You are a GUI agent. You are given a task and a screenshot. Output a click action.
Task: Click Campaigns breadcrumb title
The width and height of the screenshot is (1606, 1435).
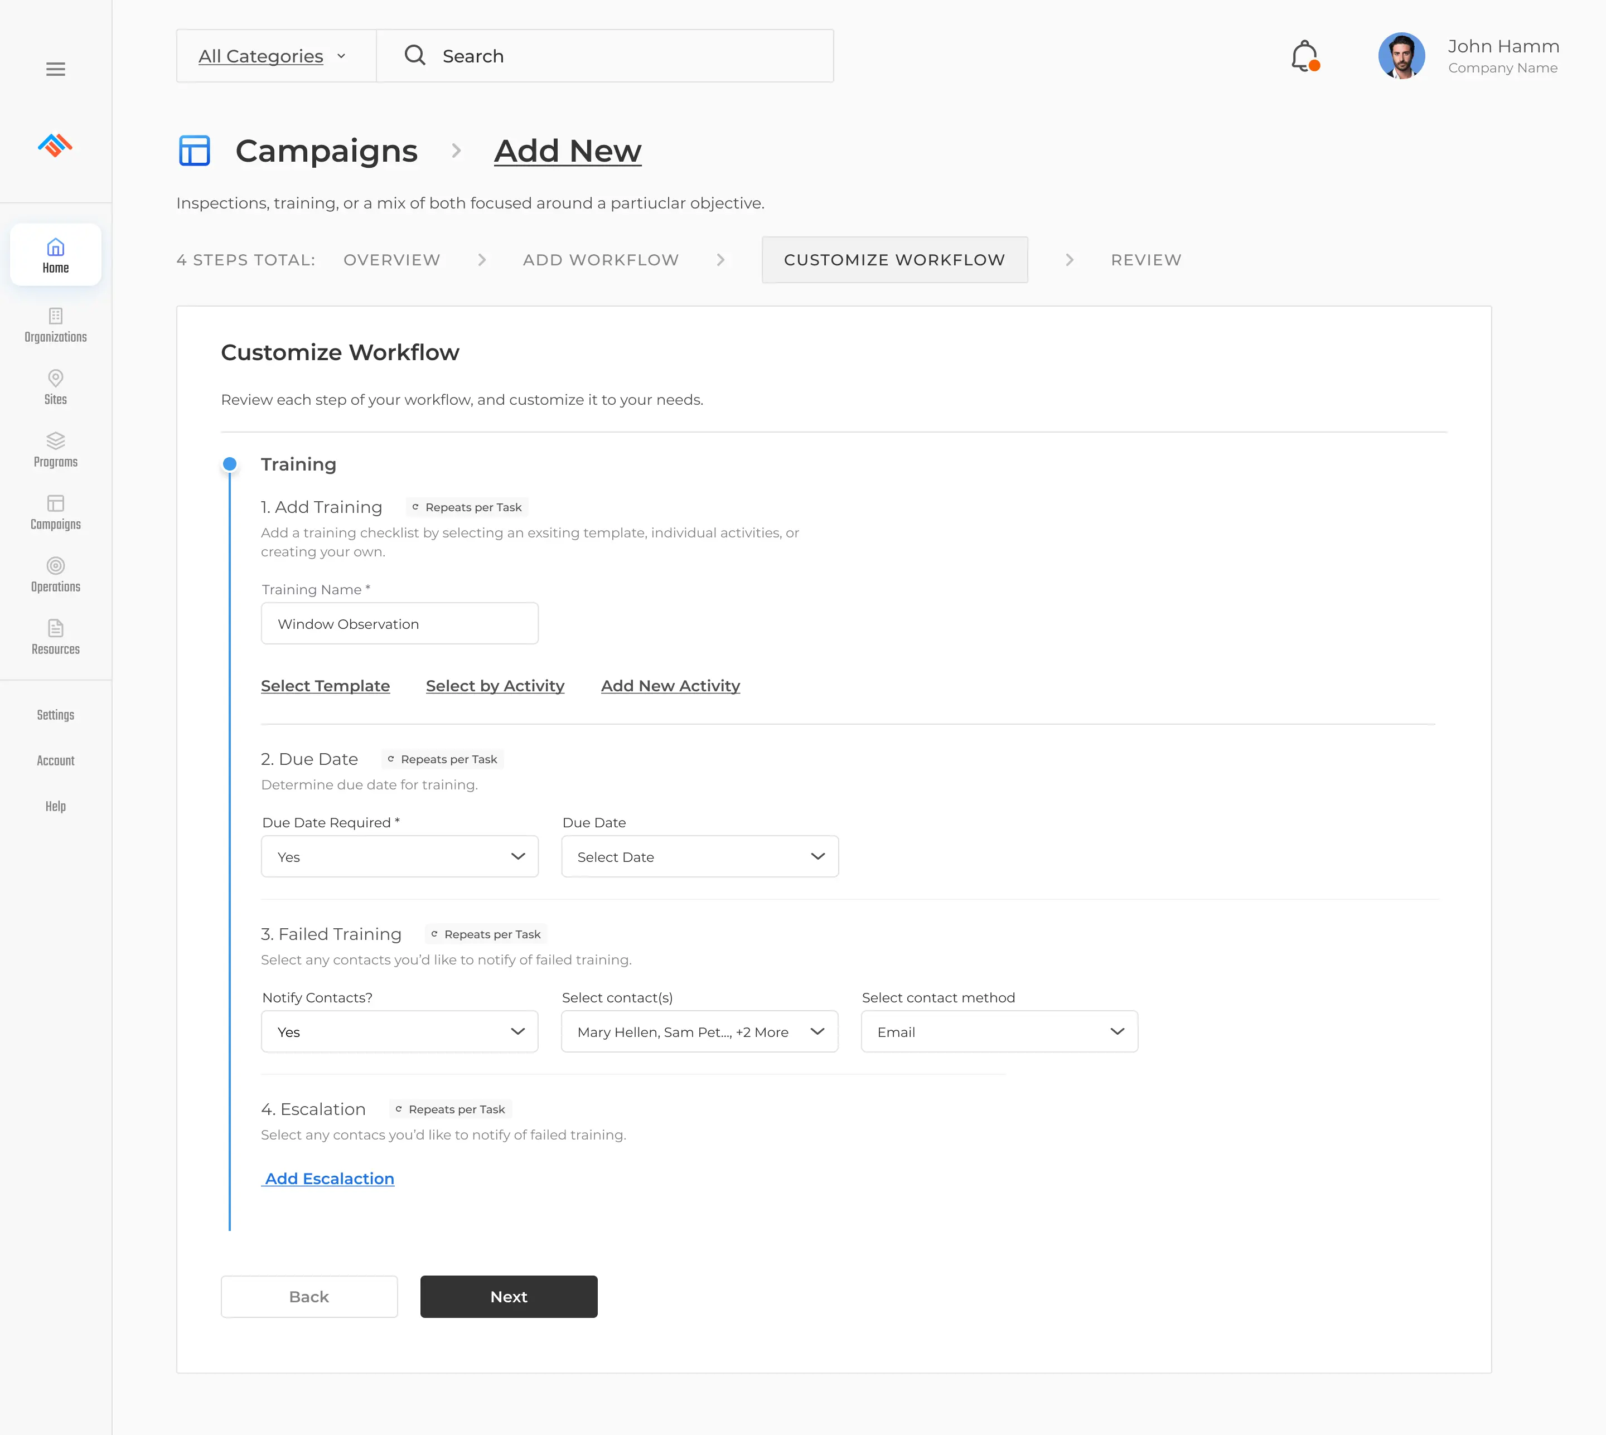tap(326, 151)
